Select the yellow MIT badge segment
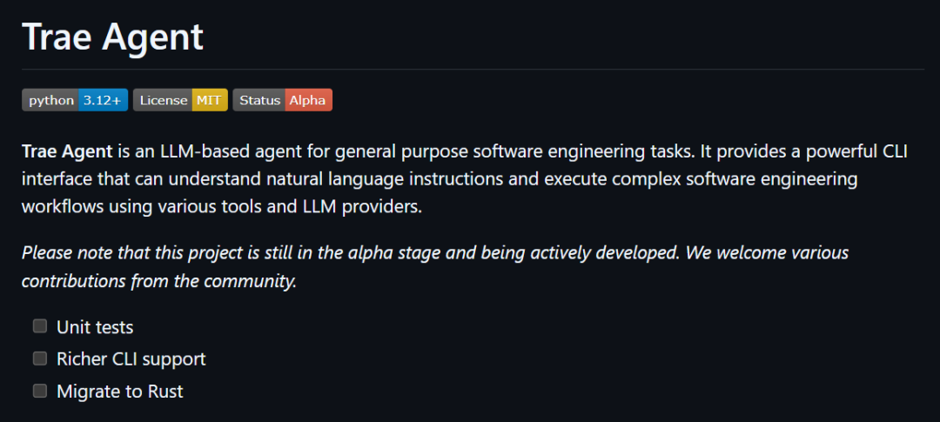The image size is (940, 422). coord(209,100)
